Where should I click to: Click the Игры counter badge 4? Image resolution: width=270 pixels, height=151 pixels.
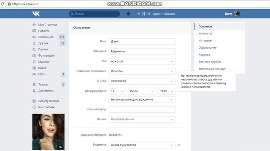pos(63,74)
